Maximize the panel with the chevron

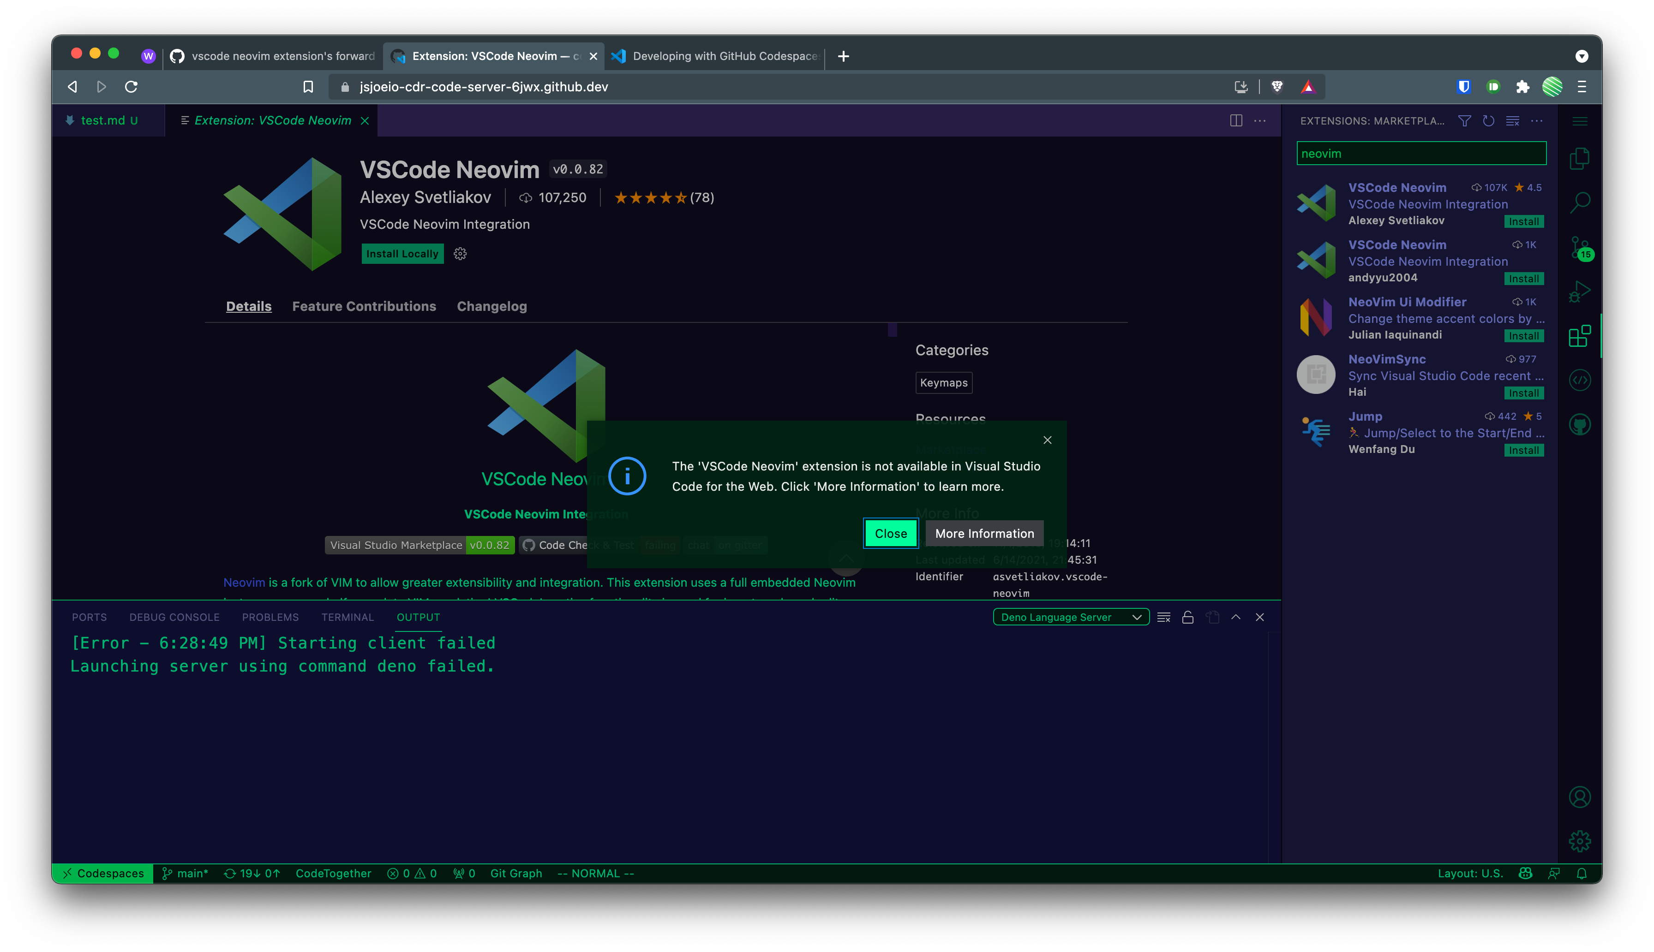pyautogui.click(x=1236, y=617)
